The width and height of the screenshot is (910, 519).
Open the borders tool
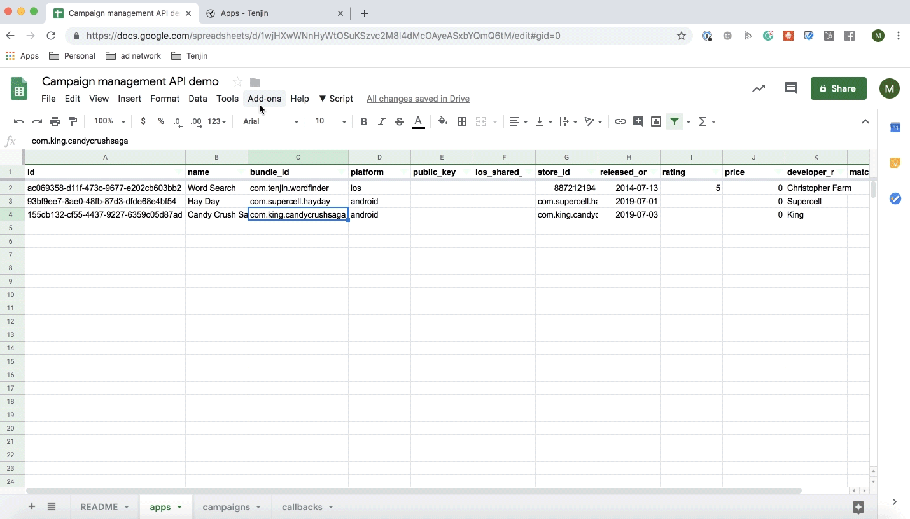(x=462, y=121)
